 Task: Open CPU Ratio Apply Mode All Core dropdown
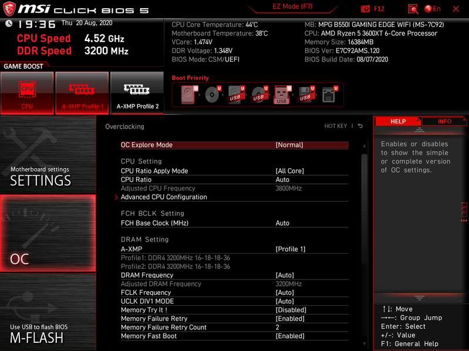pyautogui.click(x=289, y=171)
